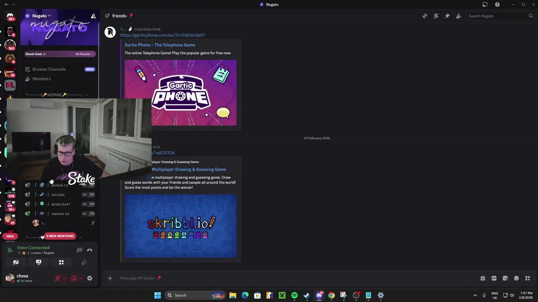
Task: Open the Windows Start button
Action: pyautogui.click(x=158, y=295)
